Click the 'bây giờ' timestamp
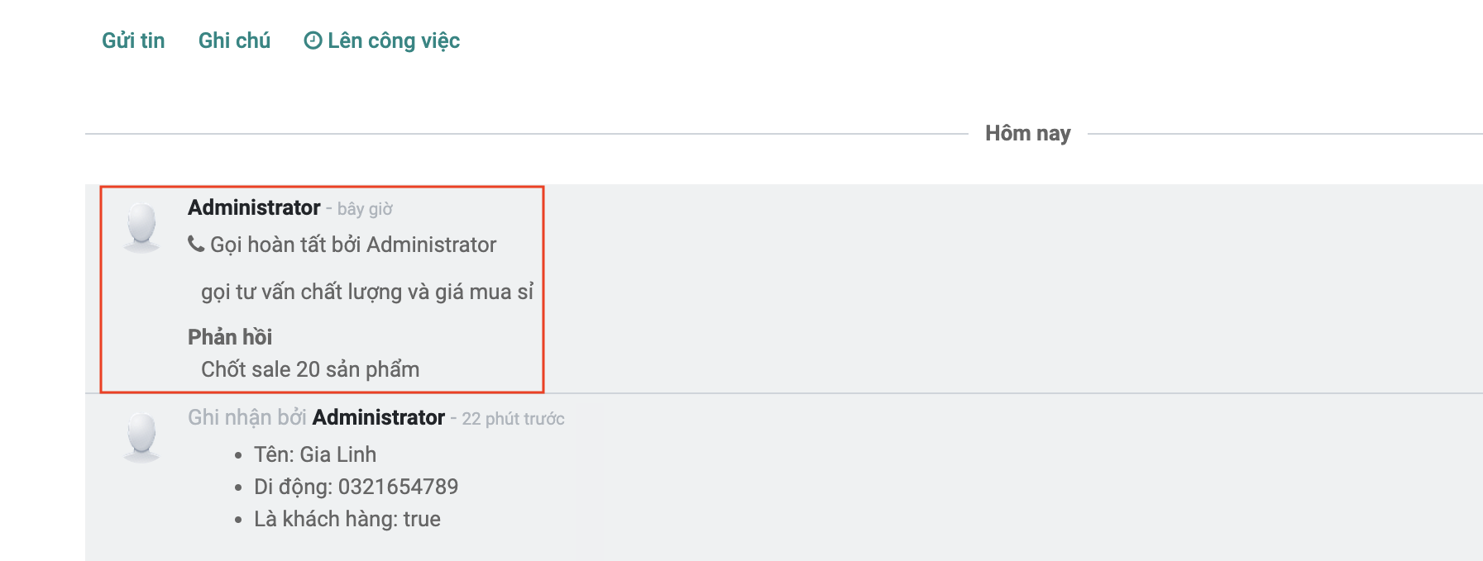1483x561 pixels. [x=365, y=209]
